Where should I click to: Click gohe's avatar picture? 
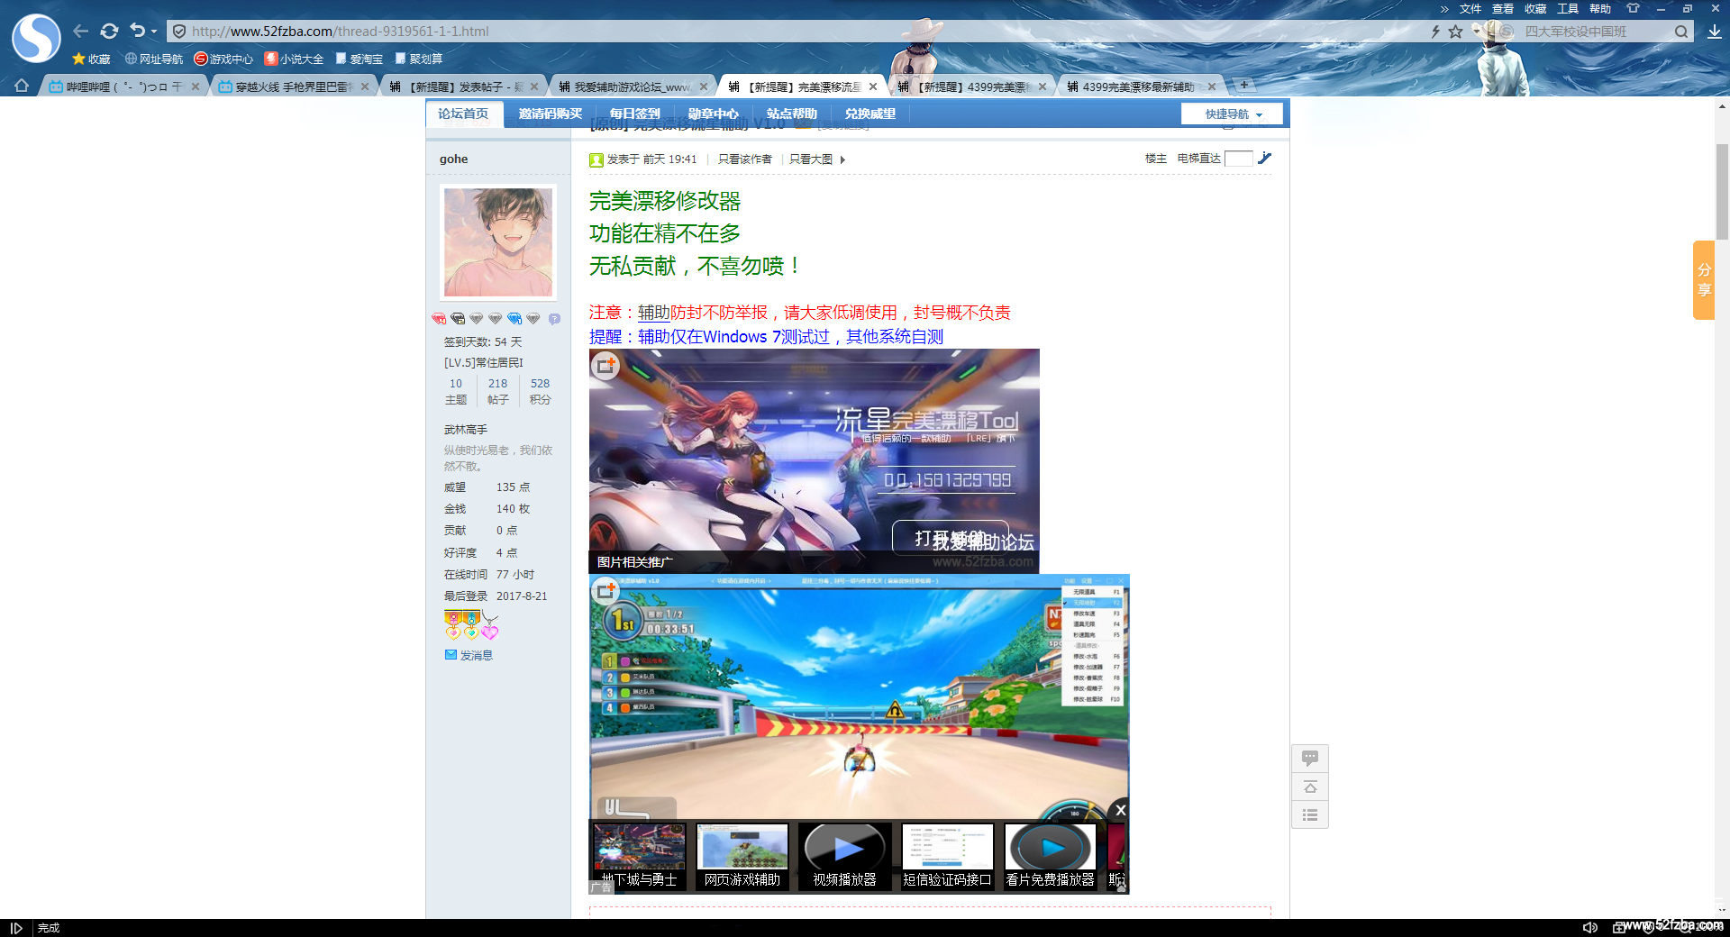498,242
